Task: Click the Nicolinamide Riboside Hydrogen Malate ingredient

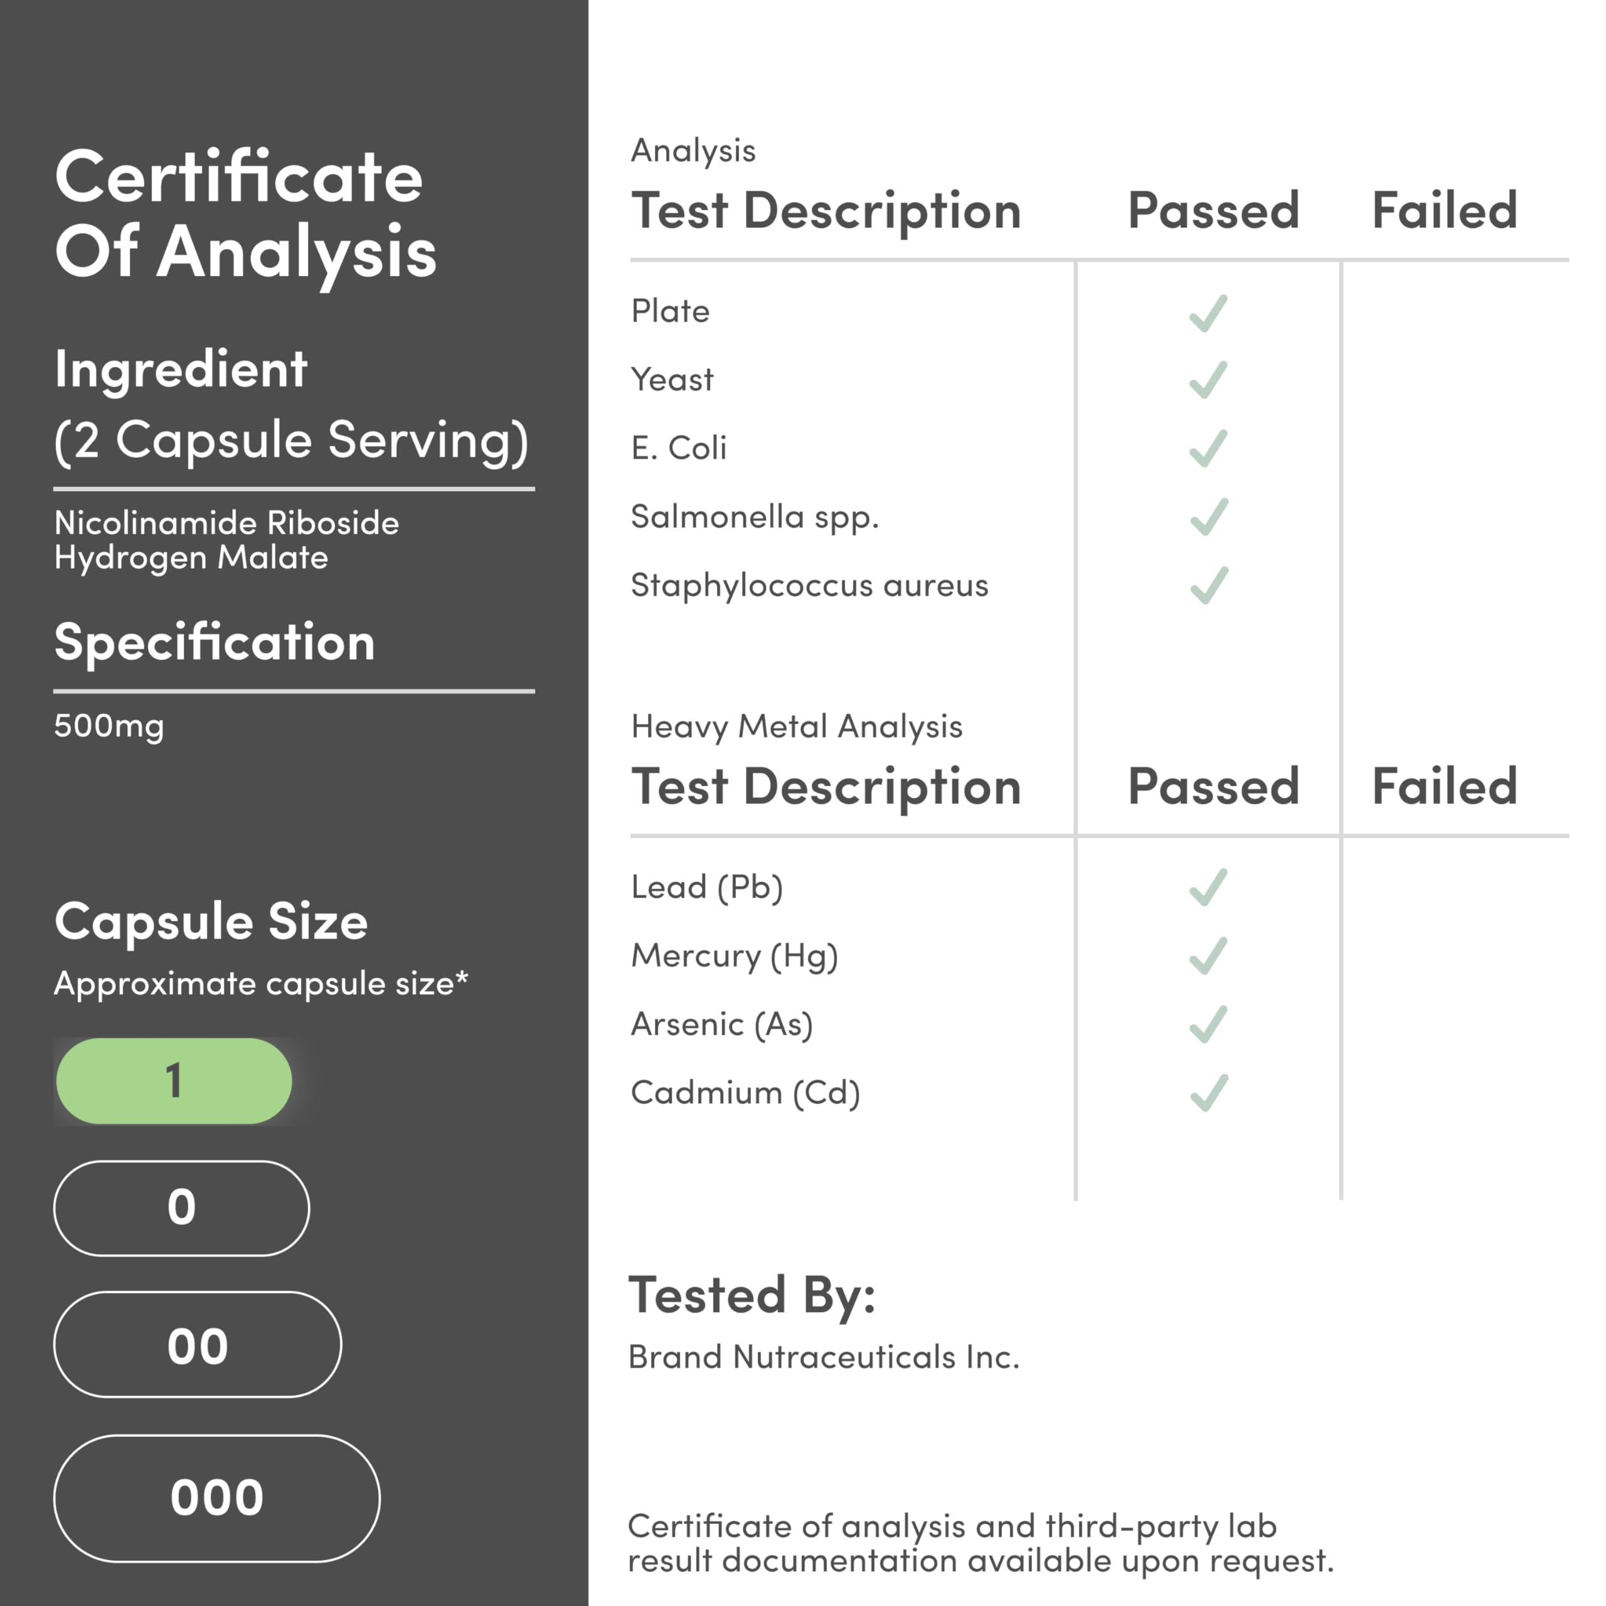Action: pyautogui.click(x=226, y=540)
